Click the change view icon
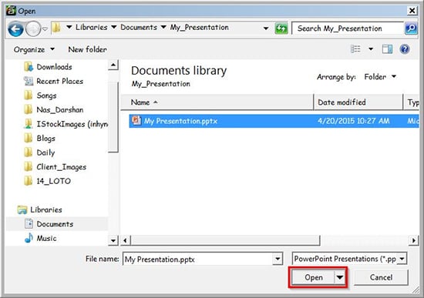Viewport: 424px width, 298px height. point(355,49)
